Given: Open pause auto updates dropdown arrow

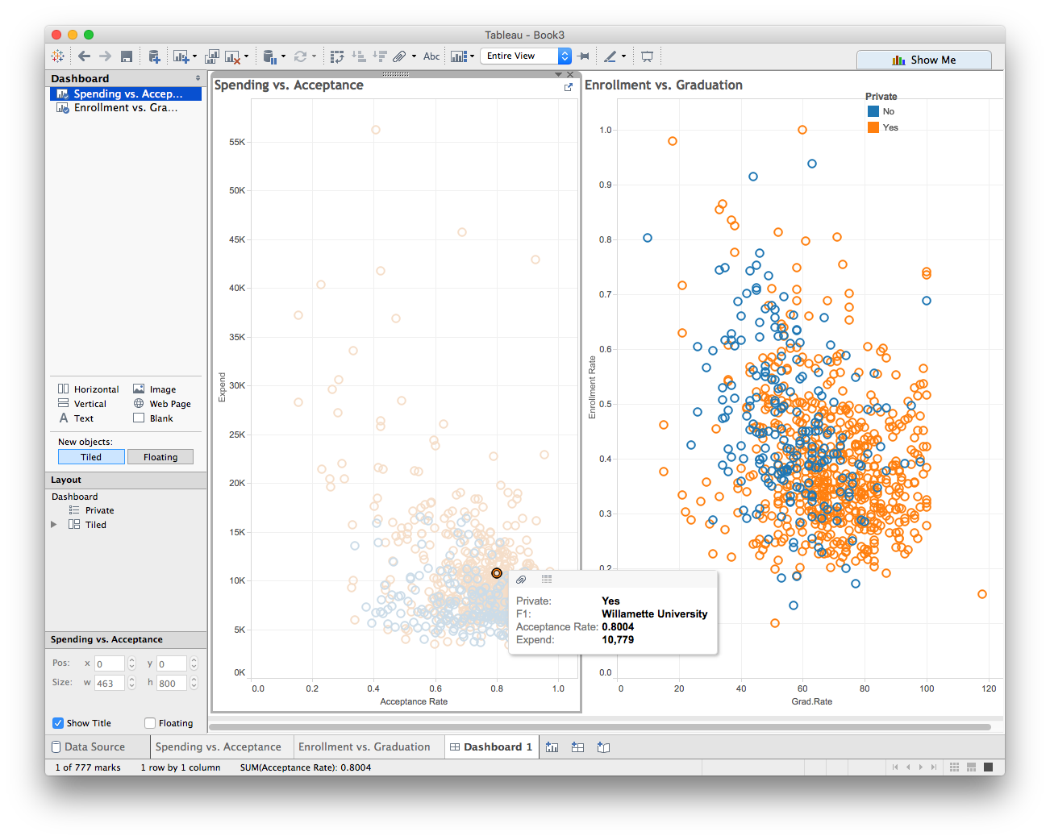Looking at the screenshot, I should pos(283,56).
